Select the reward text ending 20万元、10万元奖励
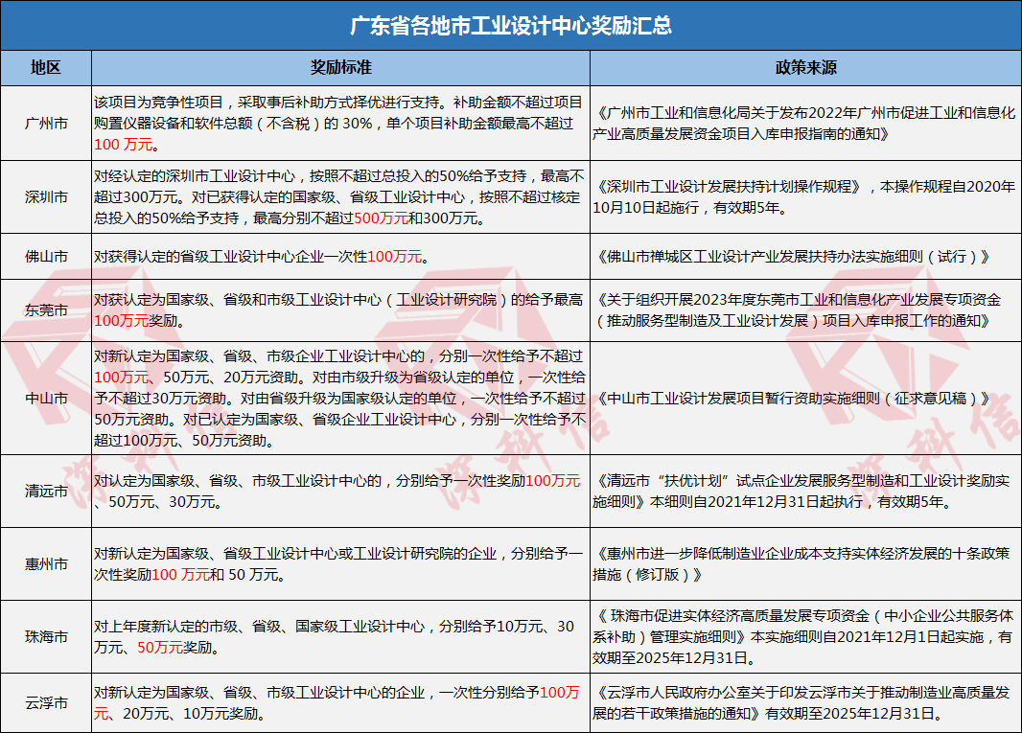The image size is (1022, 733). pyautogui.click(x=337, y=703)
